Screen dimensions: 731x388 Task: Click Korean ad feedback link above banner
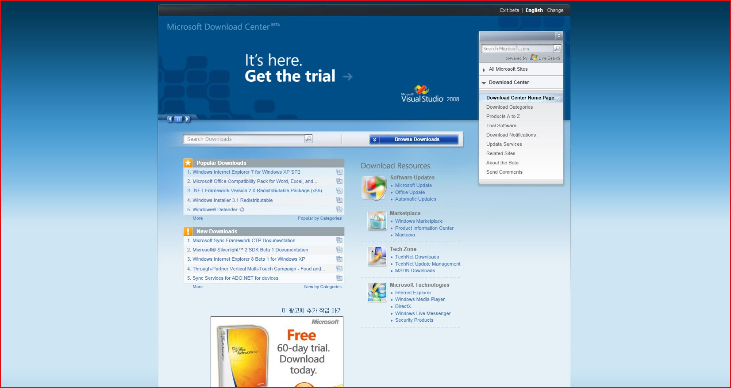point(312,310)
